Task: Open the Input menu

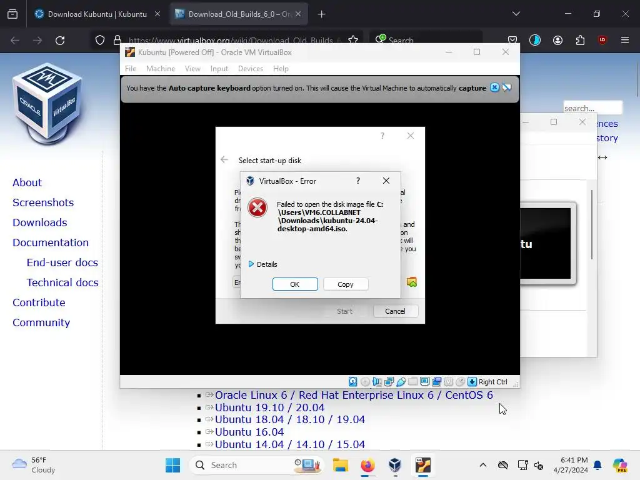Action: (219, 69)
